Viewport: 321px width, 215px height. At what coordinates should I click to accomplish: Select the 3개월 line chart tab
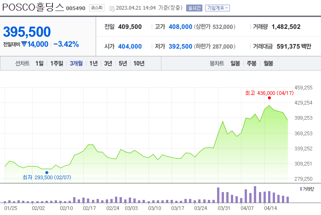[76, 63]
